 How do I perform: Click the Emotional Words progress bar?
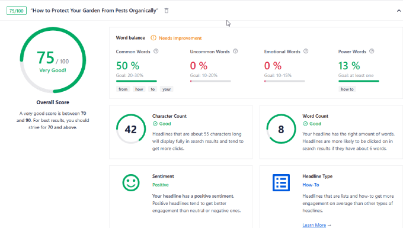point(284,81)
